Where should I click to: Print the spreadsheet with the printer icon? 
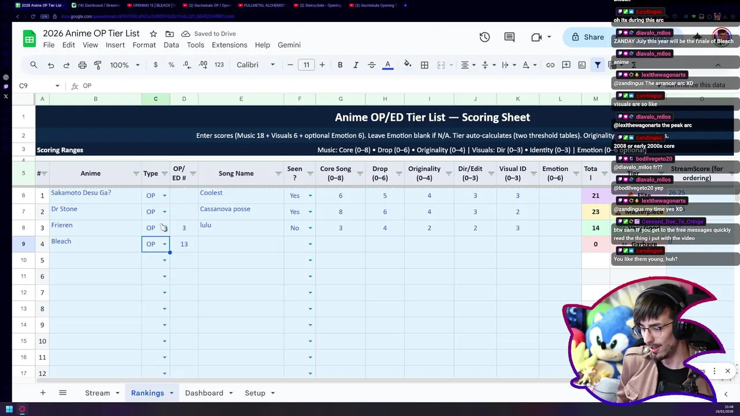pyautogui.click(x=82, y=65)
